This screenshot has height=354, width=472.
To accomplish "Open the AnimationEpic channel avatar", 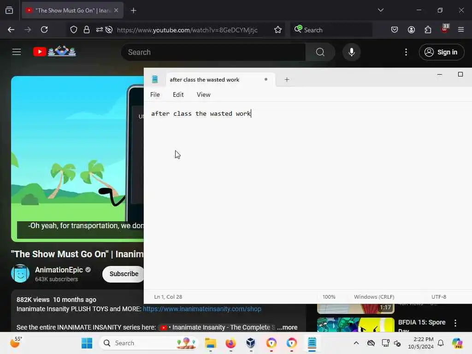I will point(20,273).
